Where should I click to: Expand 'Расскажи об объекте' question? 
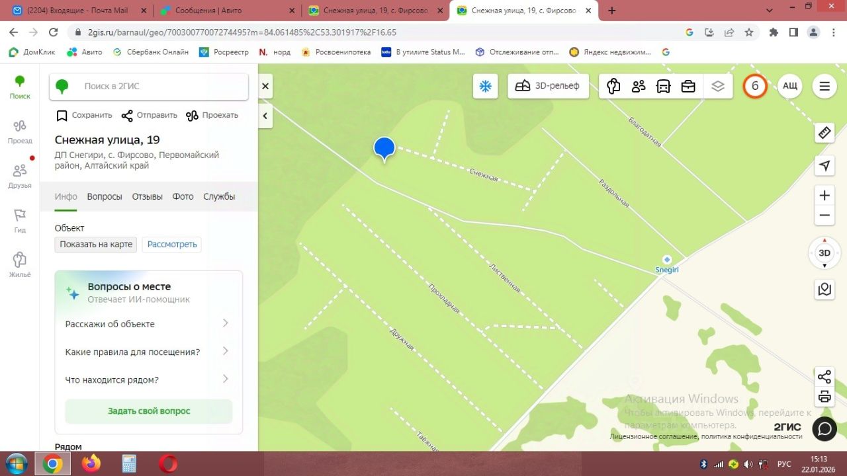(148, 324)
